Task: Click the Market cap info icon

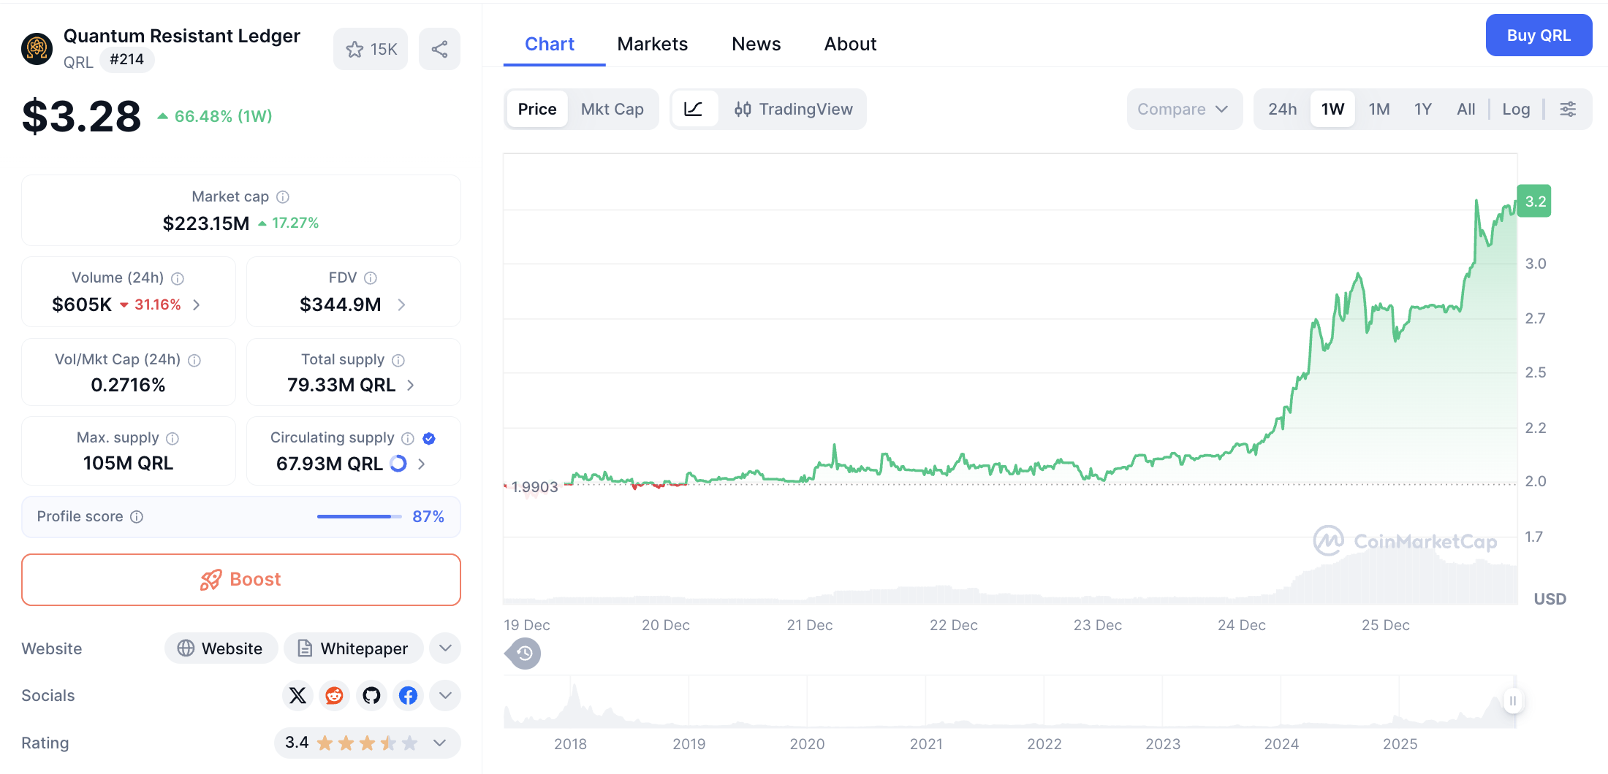Action: pyautogui.click(x=283, y=197)
